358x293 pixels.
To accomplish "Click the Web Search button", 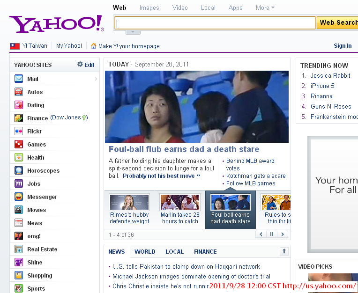I will pyautogui.click(x=337, y=22).
